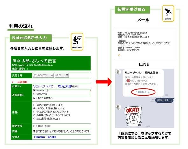Click the 受付者 field Hanako Tanaka
The image size is (188, 149).
coord(45,137)
